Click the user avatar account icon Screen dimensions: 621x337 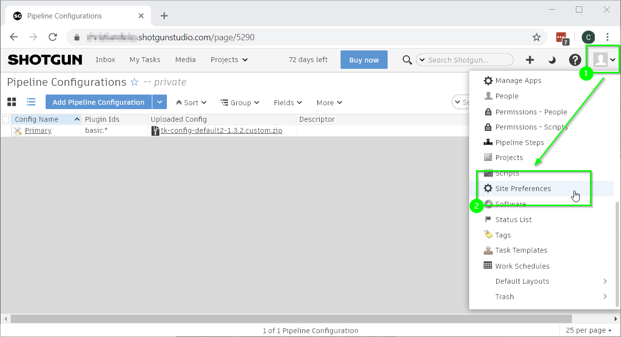601,59
